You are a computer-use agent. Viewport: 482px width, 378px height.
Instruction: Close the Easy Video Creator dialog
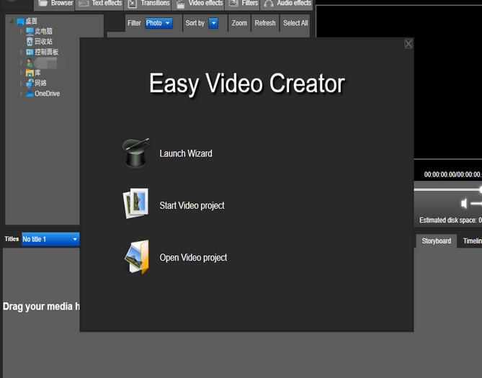pos(409,44)
